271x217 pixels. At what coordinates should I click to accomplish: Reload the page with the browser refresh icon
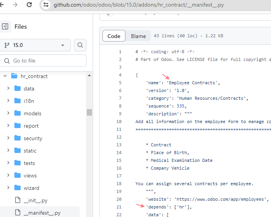coord(29,5)
